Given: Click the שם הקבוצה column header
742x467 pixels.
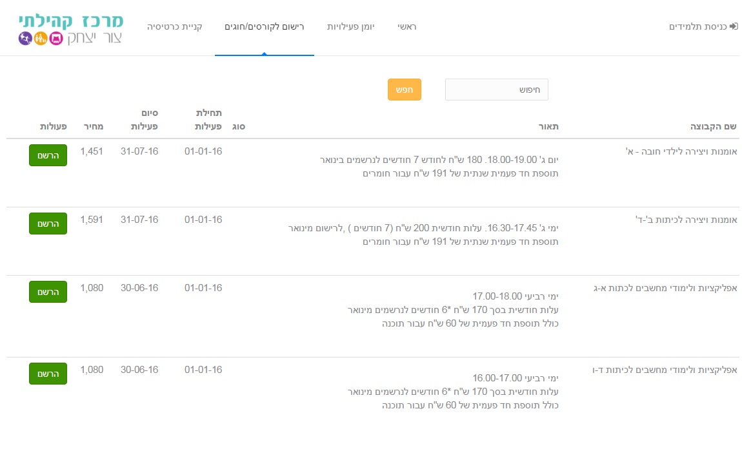Looking at the screenshot, I should click(713, 127).
